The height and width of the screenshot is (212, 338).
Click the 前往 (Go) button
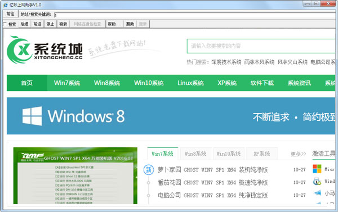(x=10, y=14)
